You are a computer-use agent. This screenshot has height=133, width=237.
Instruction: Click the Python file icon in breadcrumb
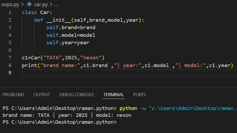coord(29,5)
